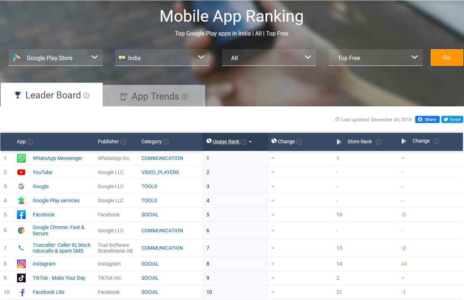Click the Category column header
The width and height of the screenshot is (464, 300).
click(x=152, y=141)
